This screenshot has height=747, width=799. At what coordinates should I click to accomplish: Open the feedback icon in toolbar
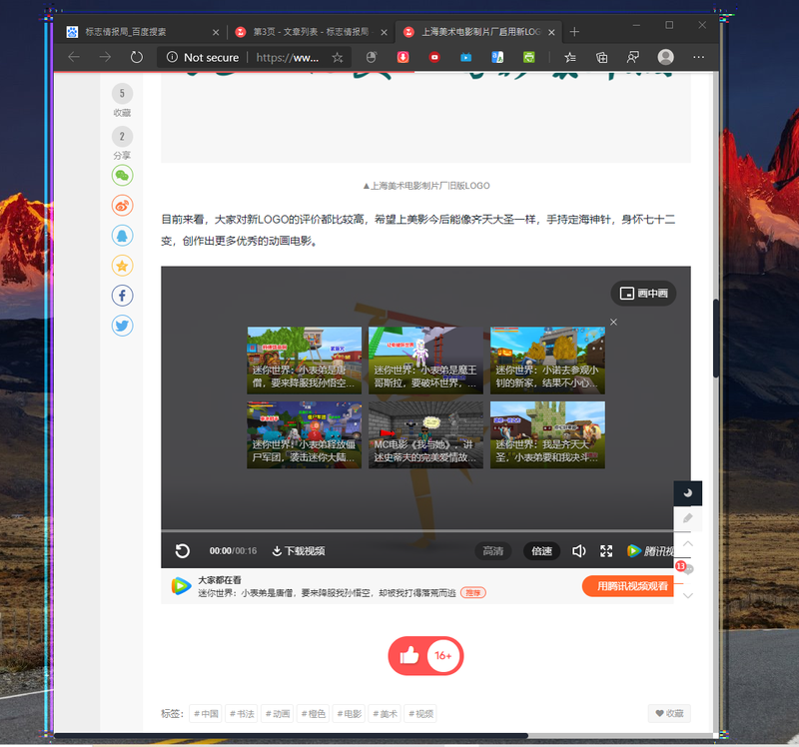633,57
